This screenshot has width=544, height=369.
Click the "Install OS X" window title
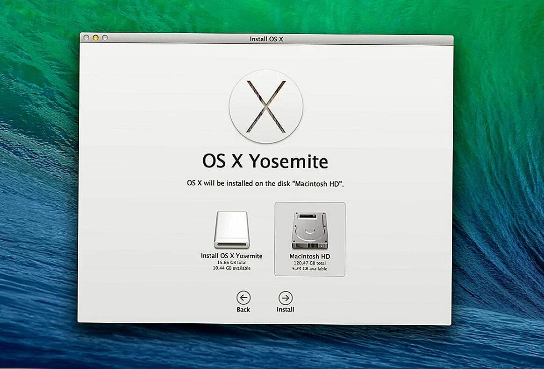point(266,39)
